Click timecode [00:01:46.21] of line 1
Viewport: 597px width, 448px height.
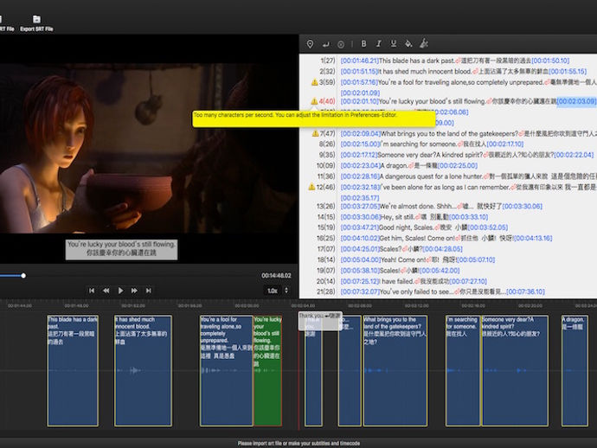coord(359,61)
